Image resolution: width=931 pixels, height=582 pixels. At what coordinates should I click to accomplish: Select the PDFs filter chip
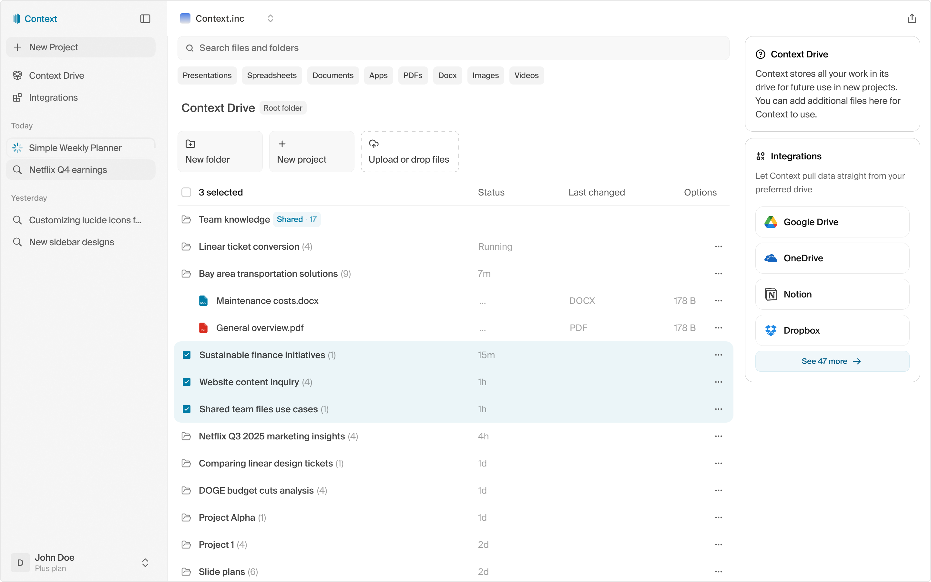(x=413, y=75)
